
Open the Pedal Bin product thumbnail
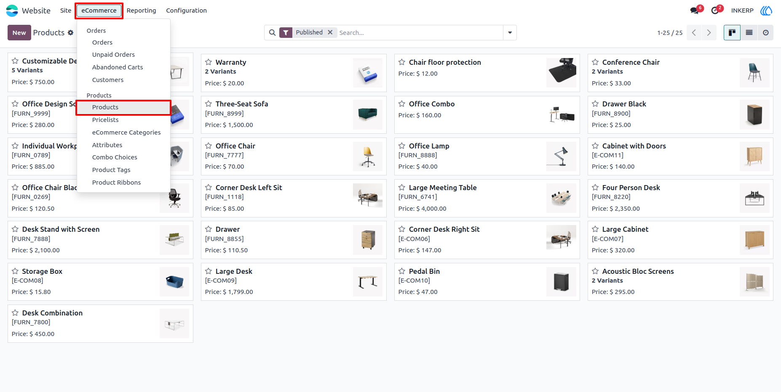click(x=561, y=282)
